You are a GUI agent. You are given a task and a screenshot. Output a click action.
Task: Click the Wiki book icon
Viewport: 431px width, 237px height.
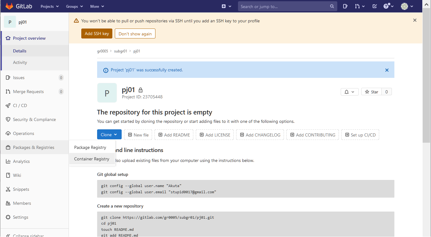pyautogui.click(x=8, y=175)
